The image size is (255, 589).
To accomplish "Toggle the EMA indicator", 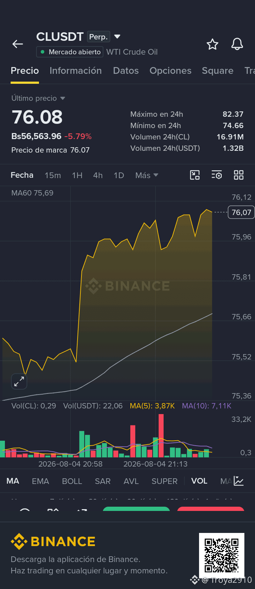I will (x=40, y=481).
